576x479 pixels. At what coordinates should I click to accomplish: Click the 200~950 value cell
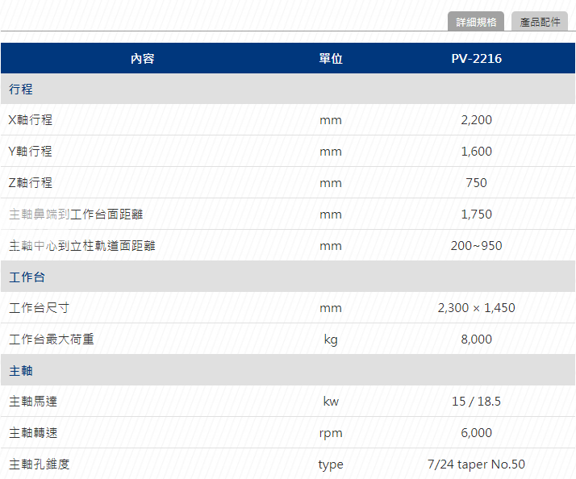coord(476,245)
